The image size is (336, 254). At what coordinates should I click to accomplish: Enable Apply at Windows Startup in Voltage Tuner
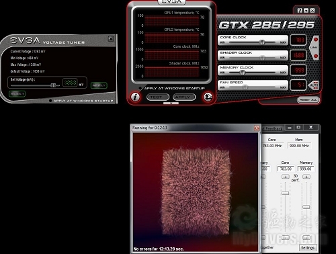coord(50,101)
